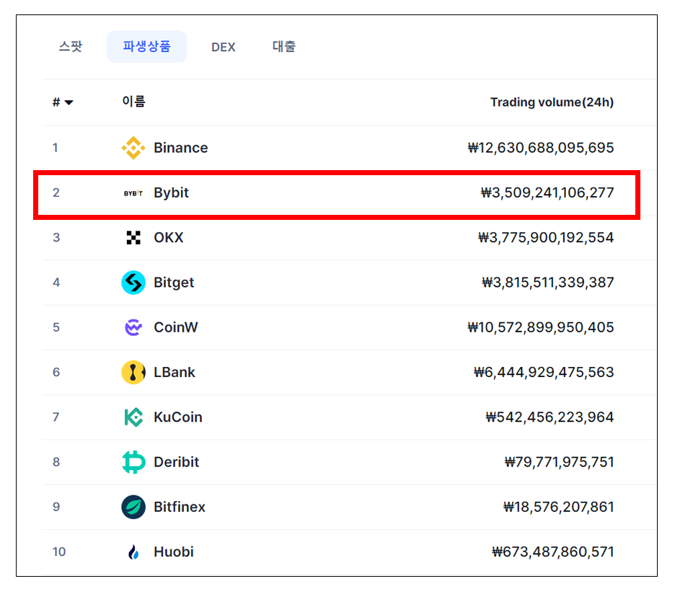The image size is (675, 589).
Task: Click Bitget volume ₩3,815,511,339,387
Action: click(547, 283)
